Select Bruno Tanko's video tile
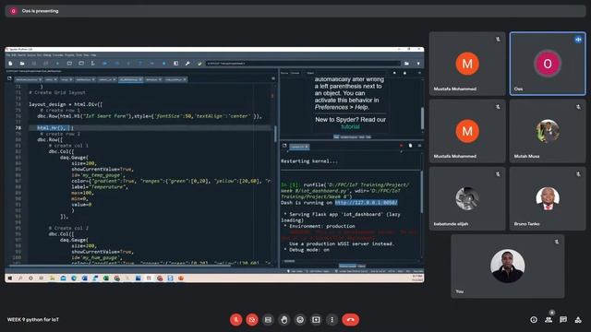The width and height of the screenshot is (591, 332). [x=548, y=198]
